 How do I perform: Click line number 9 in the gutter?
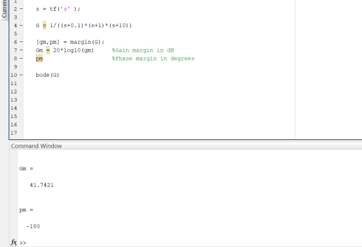(16, 66)
